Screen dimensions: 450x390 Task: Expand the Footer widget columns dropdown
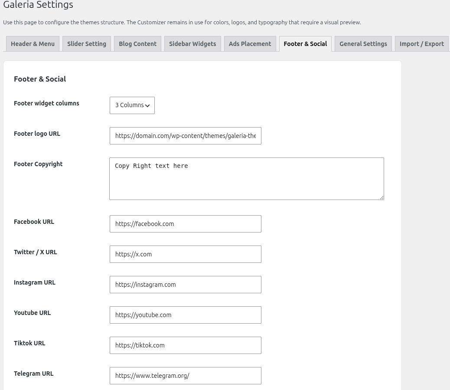[x=132, y=105]
